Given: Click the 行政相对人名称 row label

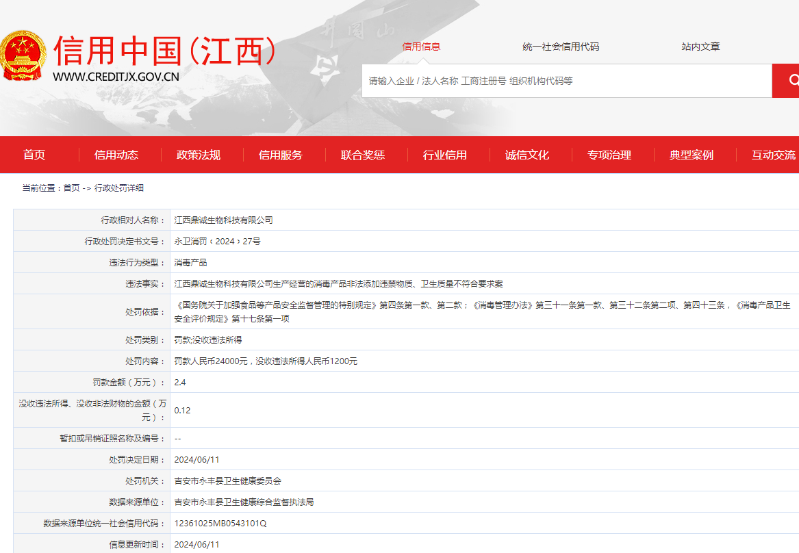Looking at the screenshot, I should coord(133,220).
